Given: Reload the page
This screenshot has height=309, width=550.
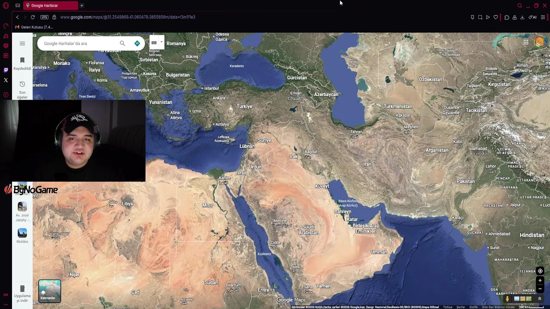Looking at the screenshot, I should point(33,17).
